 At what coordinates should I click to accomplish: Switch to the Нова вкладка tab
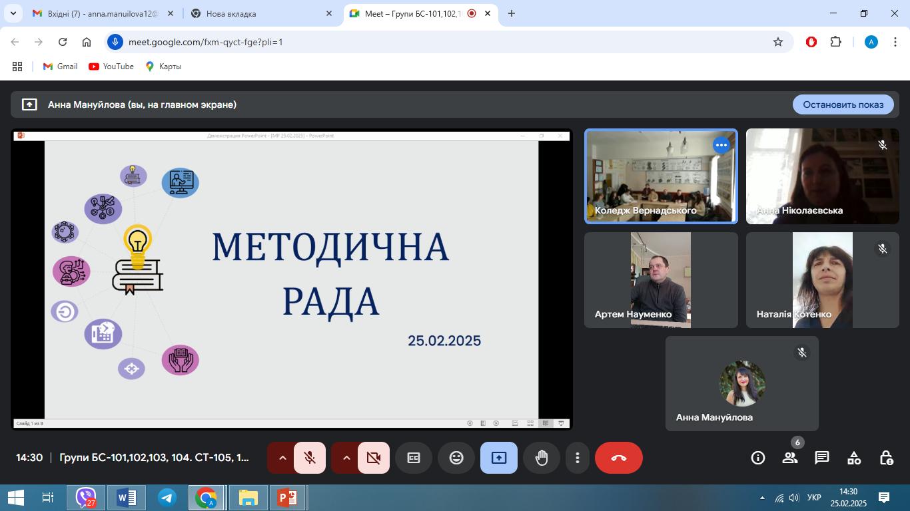262,13
